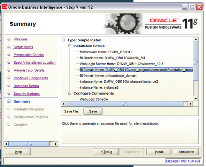Screen dimensions: 206x167
Task: Start installation with the Install button
Action: [x=159, y=152]
